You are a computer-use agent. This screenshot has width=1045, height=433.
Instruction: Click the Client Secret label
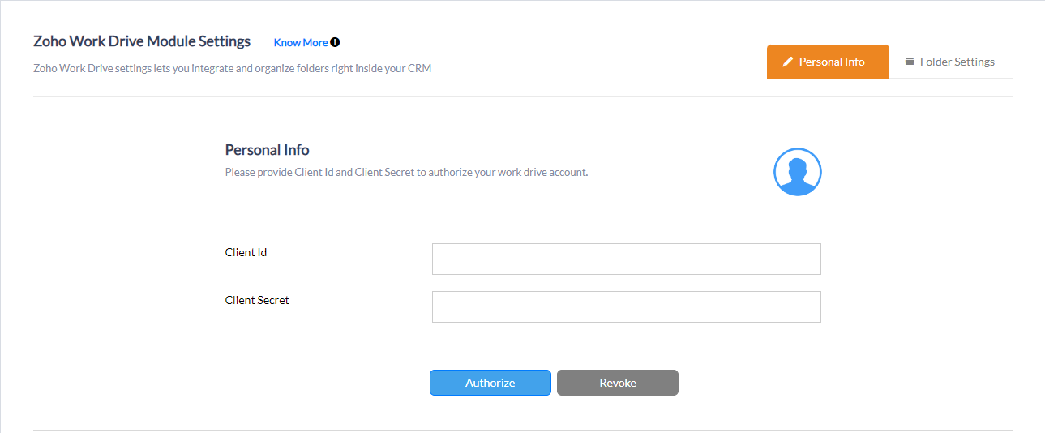[257, 300]
